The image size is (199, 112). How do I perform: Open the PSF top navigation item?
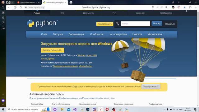click(x=62, y=13)
